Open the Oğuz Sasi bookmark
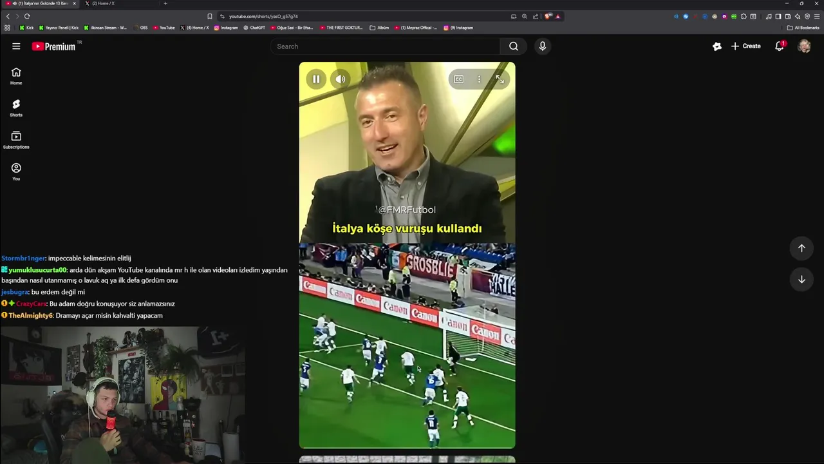Screen dimensions: 824x464 point(292,28)
